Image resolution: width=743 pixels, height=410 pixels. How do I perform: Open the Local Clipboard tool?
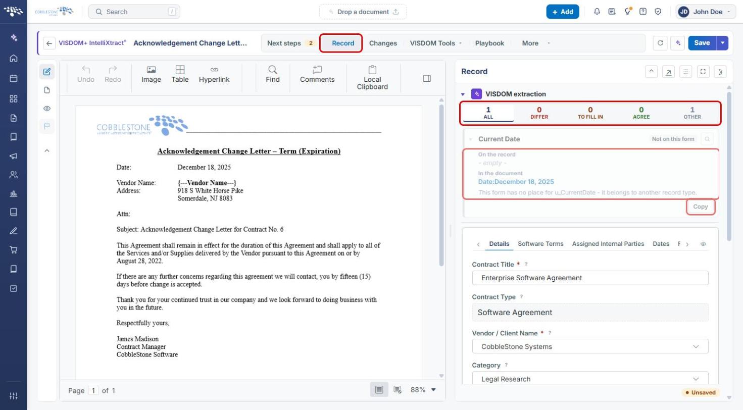pos(372,78)
